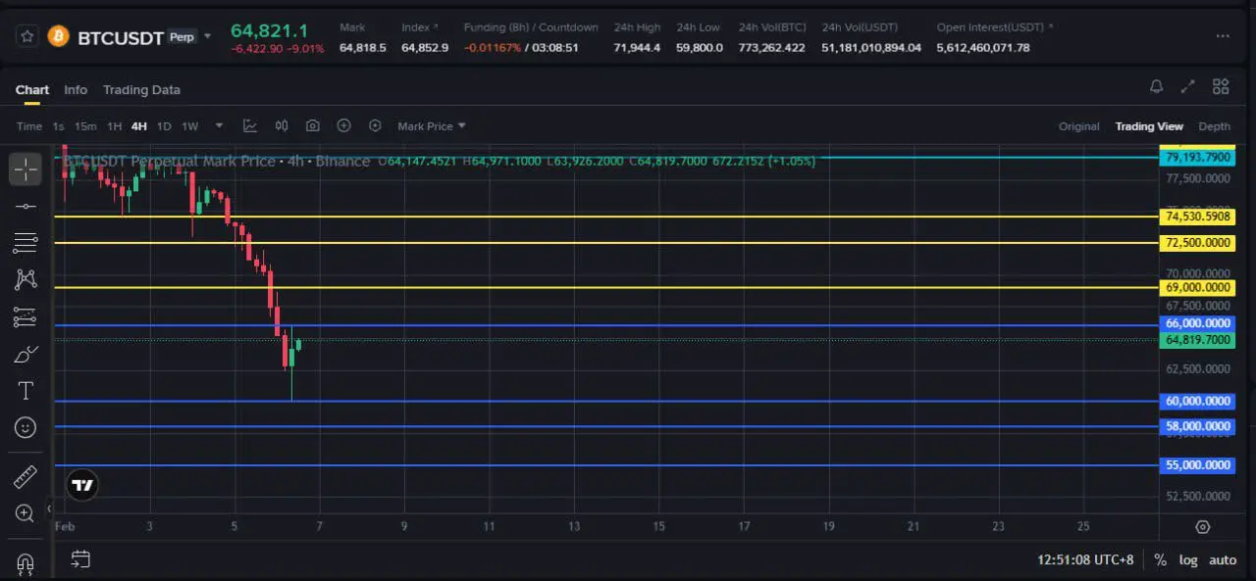The height and width of the screenshot is (581, 1256).
Task: Activate the text annotation tool
Action: 26,391
